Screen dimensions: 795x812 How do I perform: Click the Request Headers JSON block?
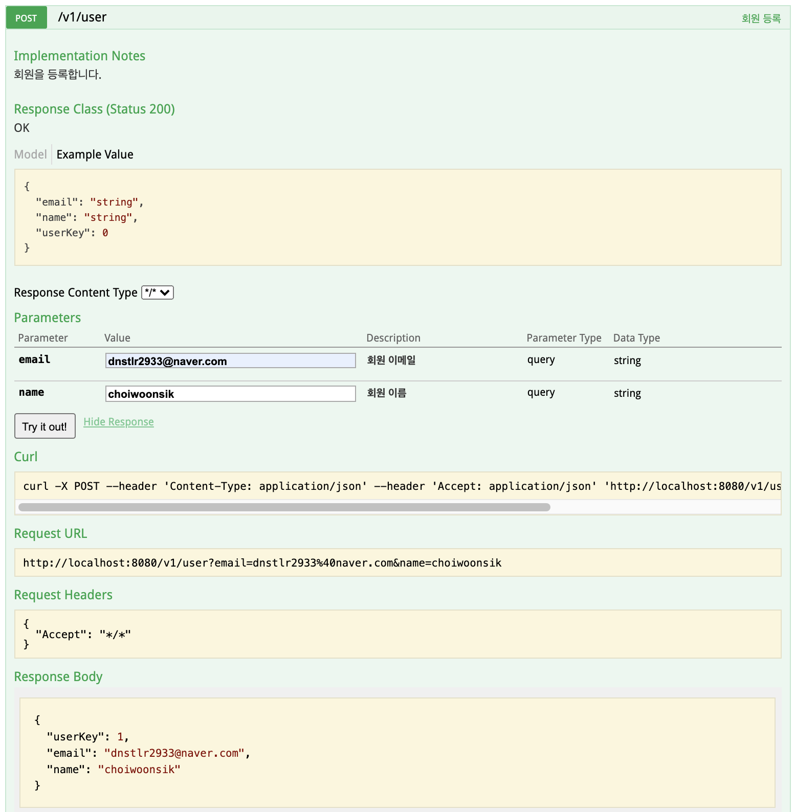click(x=397, y=634)
